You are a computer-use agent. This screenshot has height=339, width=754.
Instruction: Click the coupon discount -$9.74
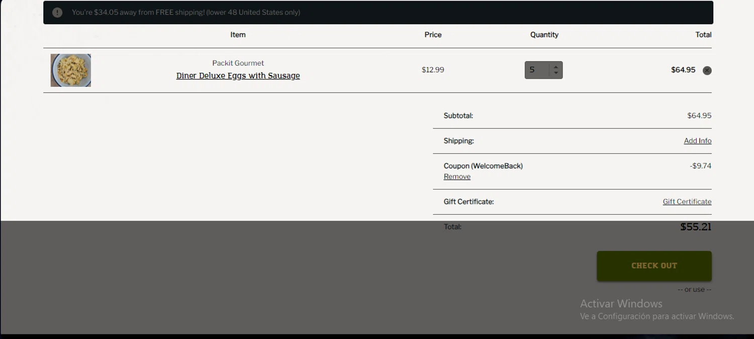(x=700, y=166)
